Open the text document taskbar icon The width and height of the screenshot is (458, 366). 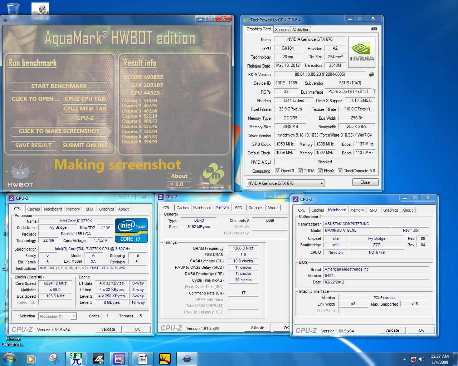coord(142,358)
